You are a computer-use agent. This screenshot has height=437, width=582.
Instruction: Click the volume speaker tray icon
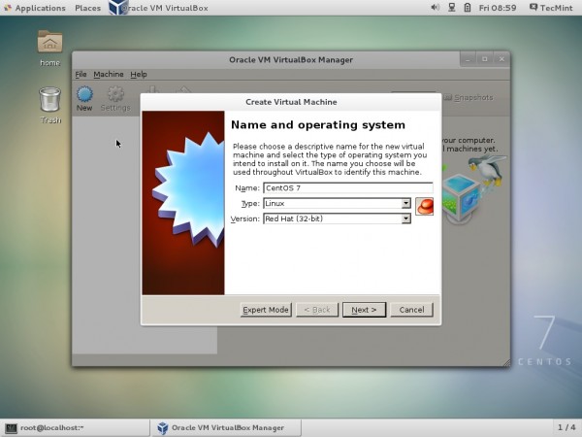435,8
